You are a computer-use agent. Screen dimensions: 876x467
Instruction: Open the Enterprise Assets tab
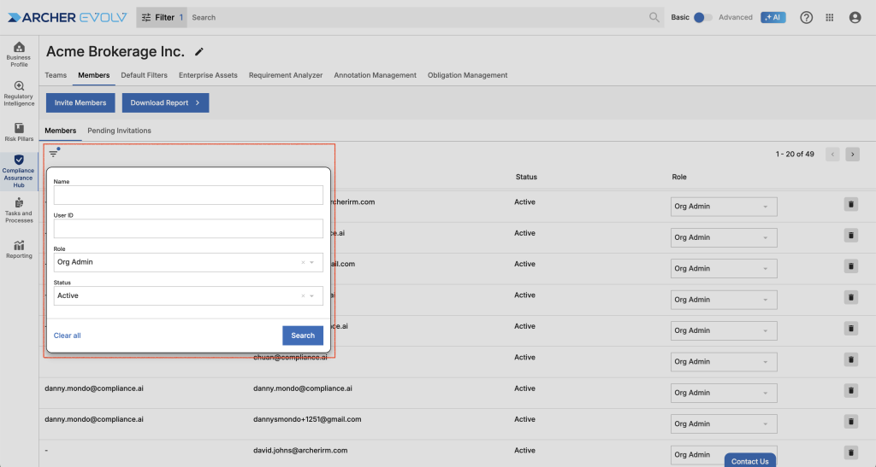tap(208, 75)
